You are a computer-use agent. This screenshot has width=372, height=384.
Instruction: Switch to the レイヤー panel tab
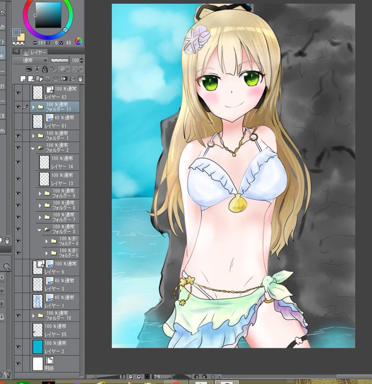(34, 52)
